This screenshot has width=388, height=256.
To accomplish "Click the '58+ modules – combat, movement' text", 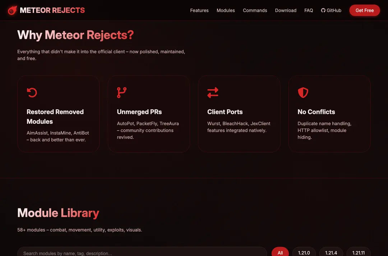I will tap(80, 230).
